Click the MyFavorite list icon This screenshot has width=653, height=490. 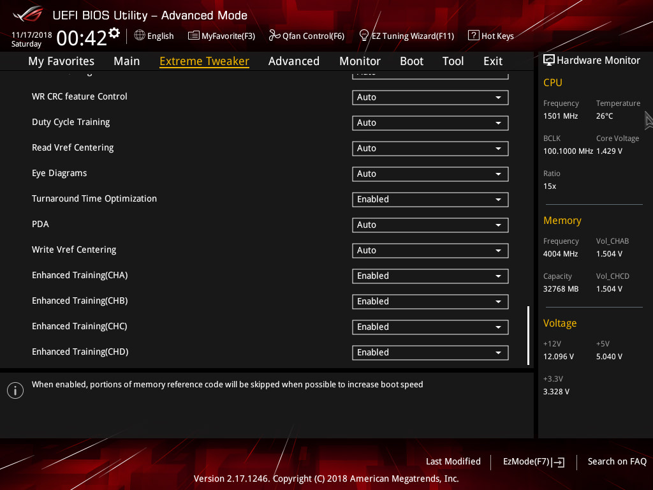tap(193, 36)
